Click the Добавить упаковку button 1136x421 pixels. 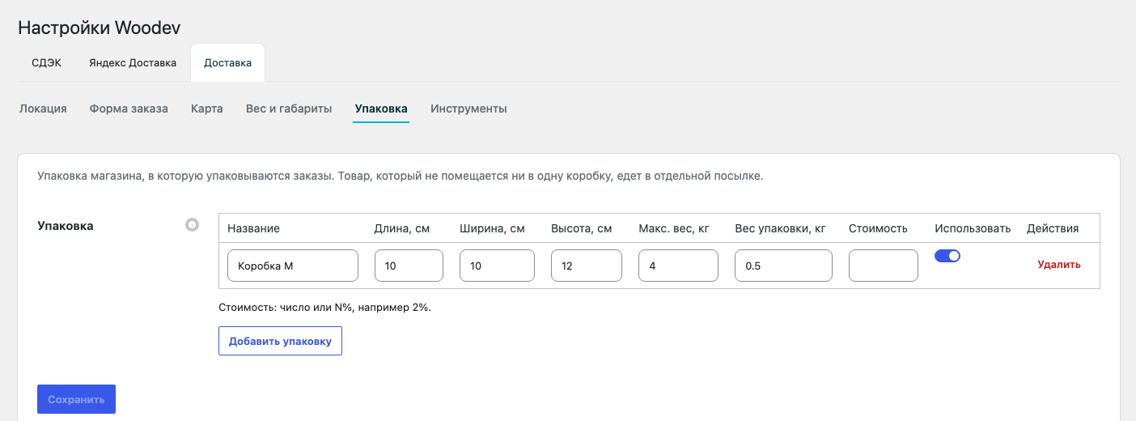(x=280, y=341)
